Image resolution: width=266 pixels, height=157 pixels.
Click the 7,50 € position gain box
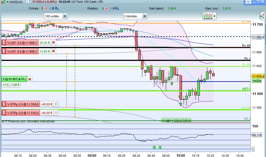point(15,85)
